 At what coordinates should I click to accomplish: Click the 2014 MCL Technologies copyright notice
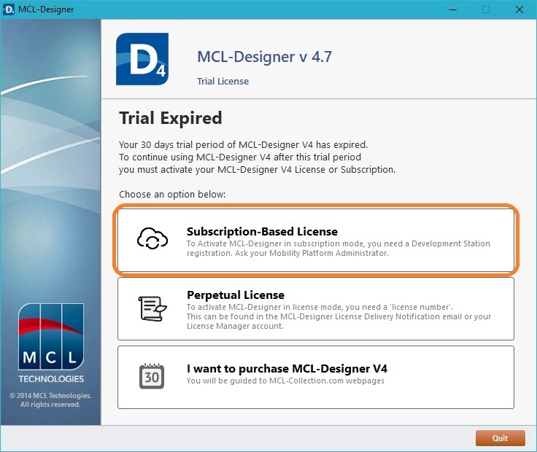pos(50,400)
